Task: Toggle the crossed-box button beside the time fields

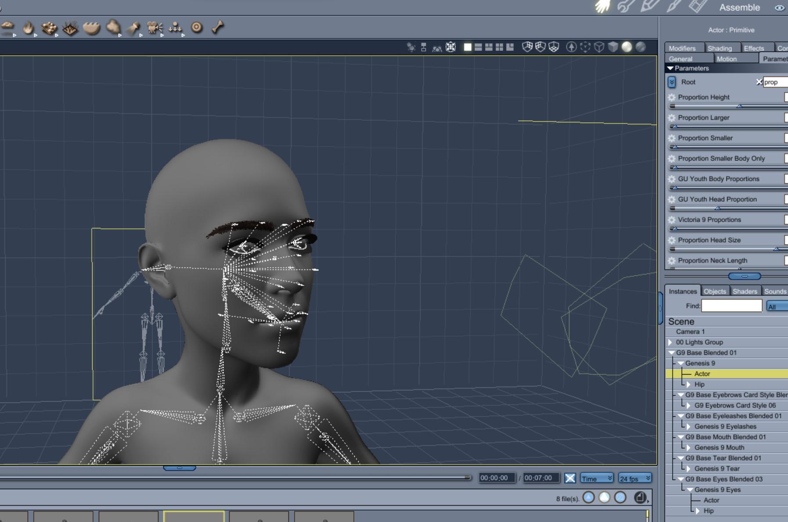Action: point(570,478)
